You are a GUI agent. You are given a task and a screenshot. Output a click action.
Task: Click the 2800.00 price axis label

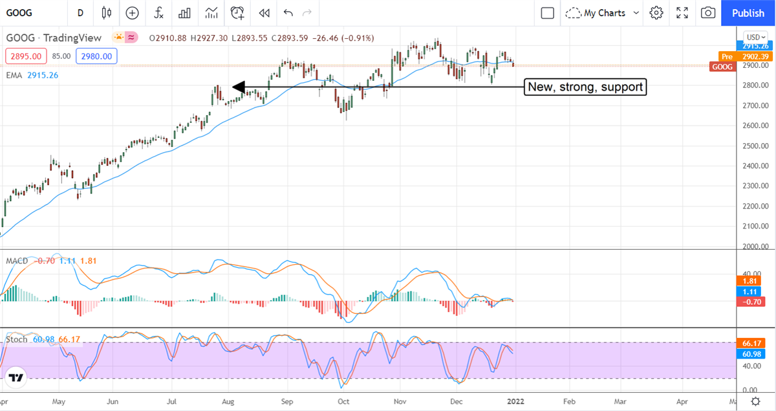click(755, 85)
